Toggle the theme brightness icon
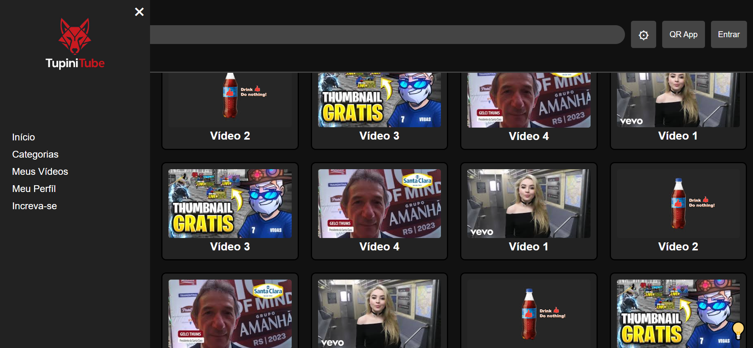 coord(643,35)
